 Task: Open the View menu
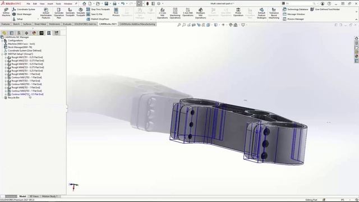(42, 4)
